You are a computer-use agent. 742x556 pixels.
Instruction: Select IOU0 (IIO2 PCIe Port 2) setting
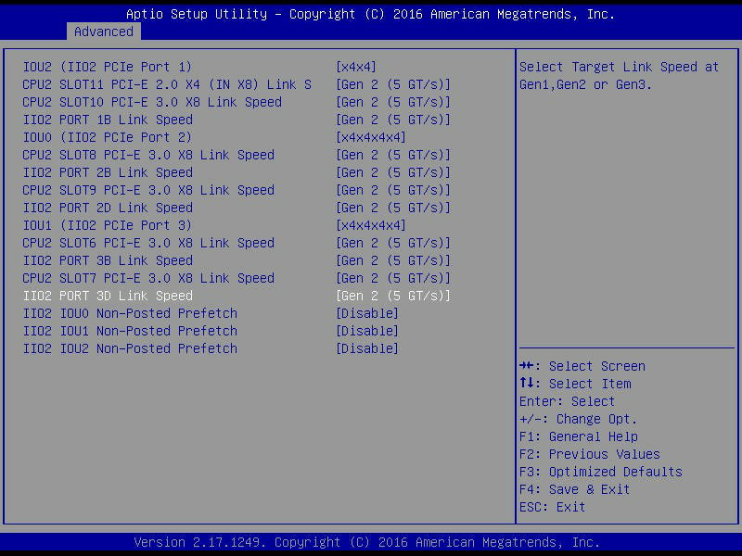click(x=108, y=137)
